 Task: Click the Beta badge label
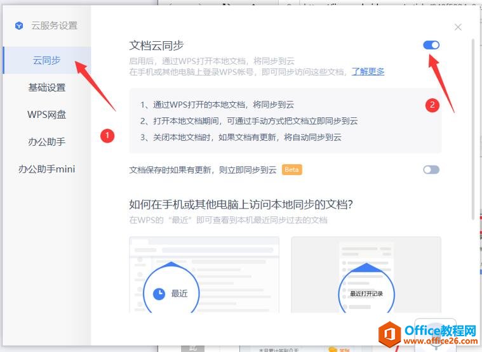(291, 170)
